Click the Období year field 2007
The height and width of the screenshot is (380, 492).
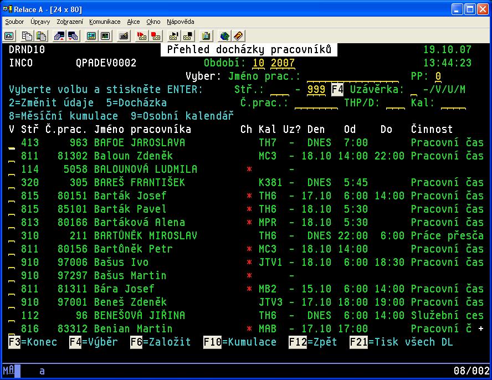tap(283, 63)
